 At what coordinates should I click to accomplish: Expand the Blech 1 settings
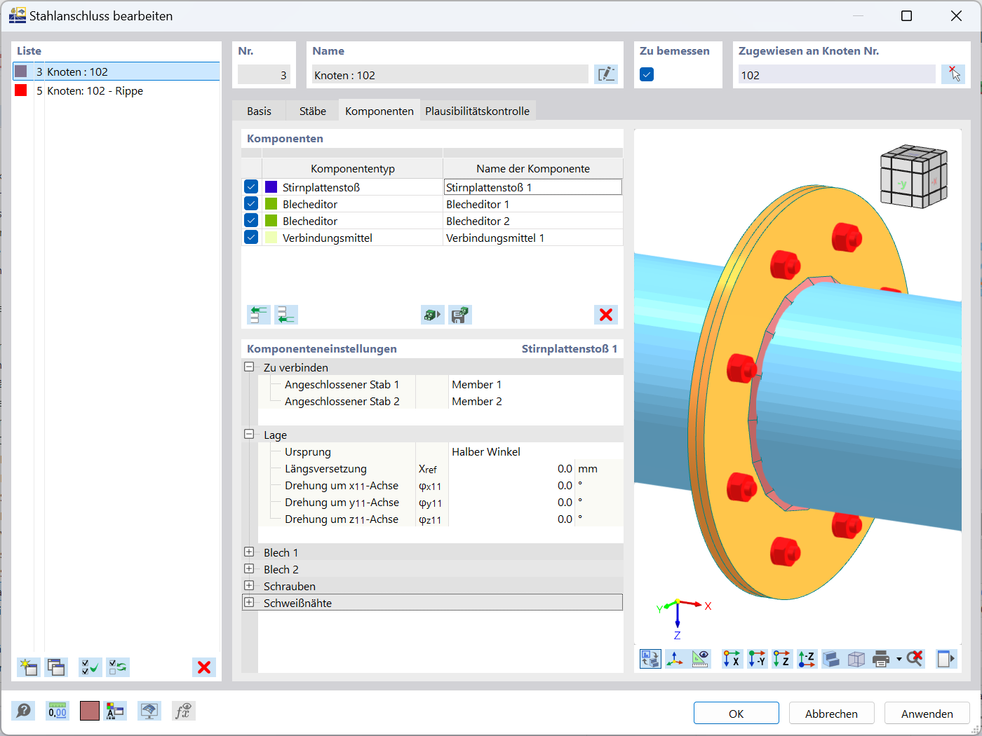coord(250,552)
